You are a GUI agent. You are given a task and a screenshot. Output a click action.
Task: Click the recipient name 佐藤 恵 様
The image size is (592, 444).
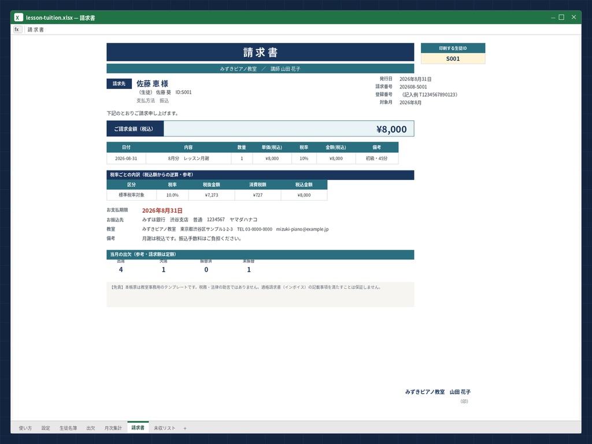click(153, 84)
